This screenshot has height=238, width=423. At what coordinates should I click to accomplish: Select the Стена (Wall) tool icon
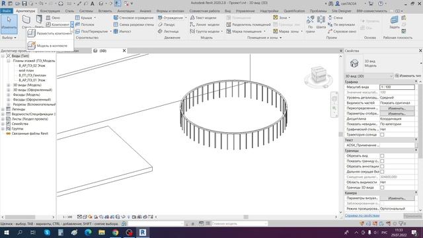pos(26,20)
